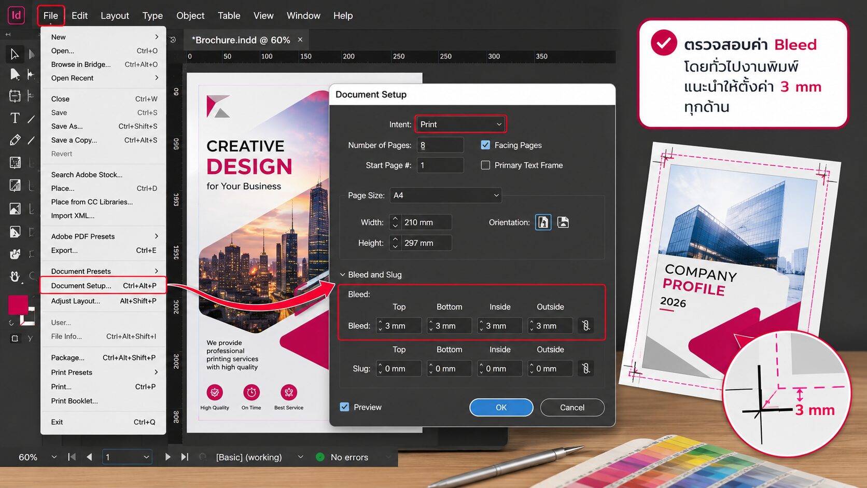
Task: Open the File menu
Action: (51, 16)
